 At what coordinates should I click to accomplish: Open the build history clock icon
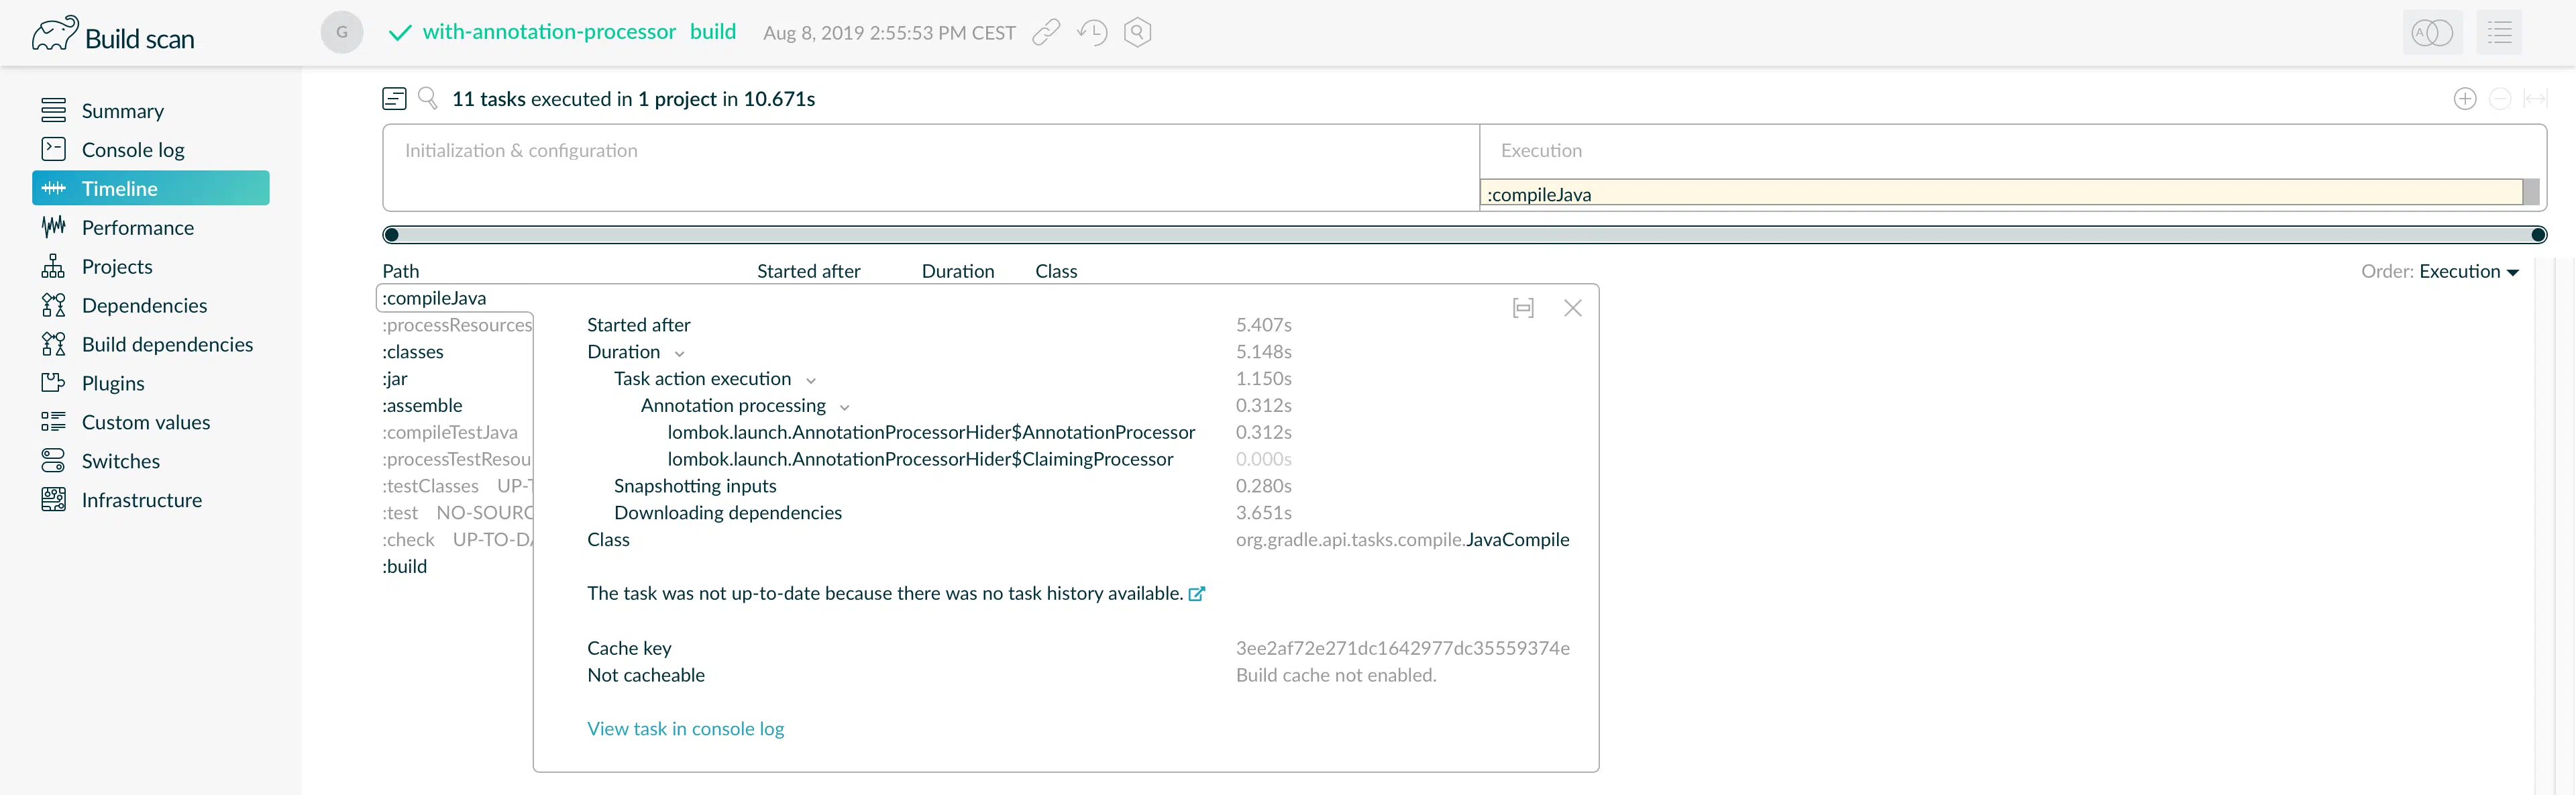1092,32
